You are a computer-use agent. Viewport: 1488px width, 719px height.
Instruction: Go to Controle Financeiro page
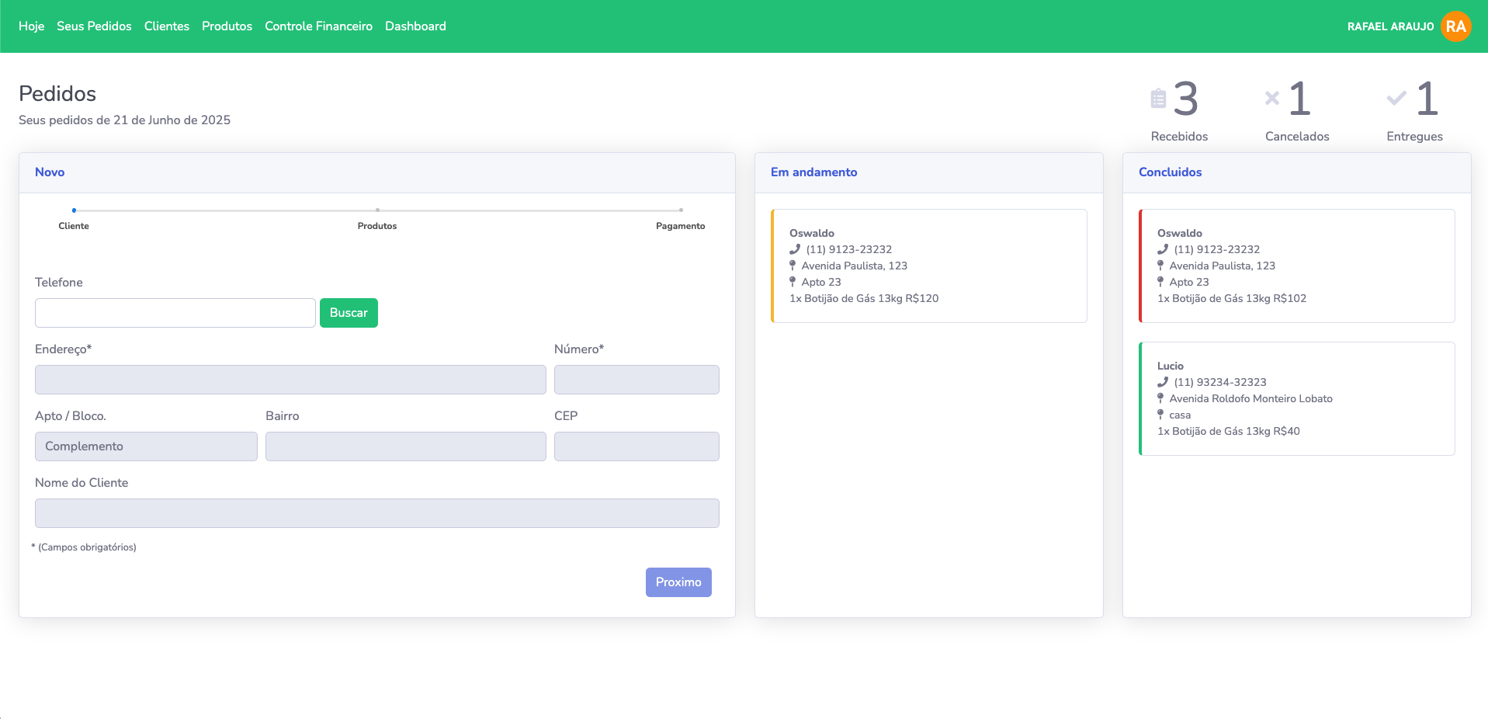point(318,26)
